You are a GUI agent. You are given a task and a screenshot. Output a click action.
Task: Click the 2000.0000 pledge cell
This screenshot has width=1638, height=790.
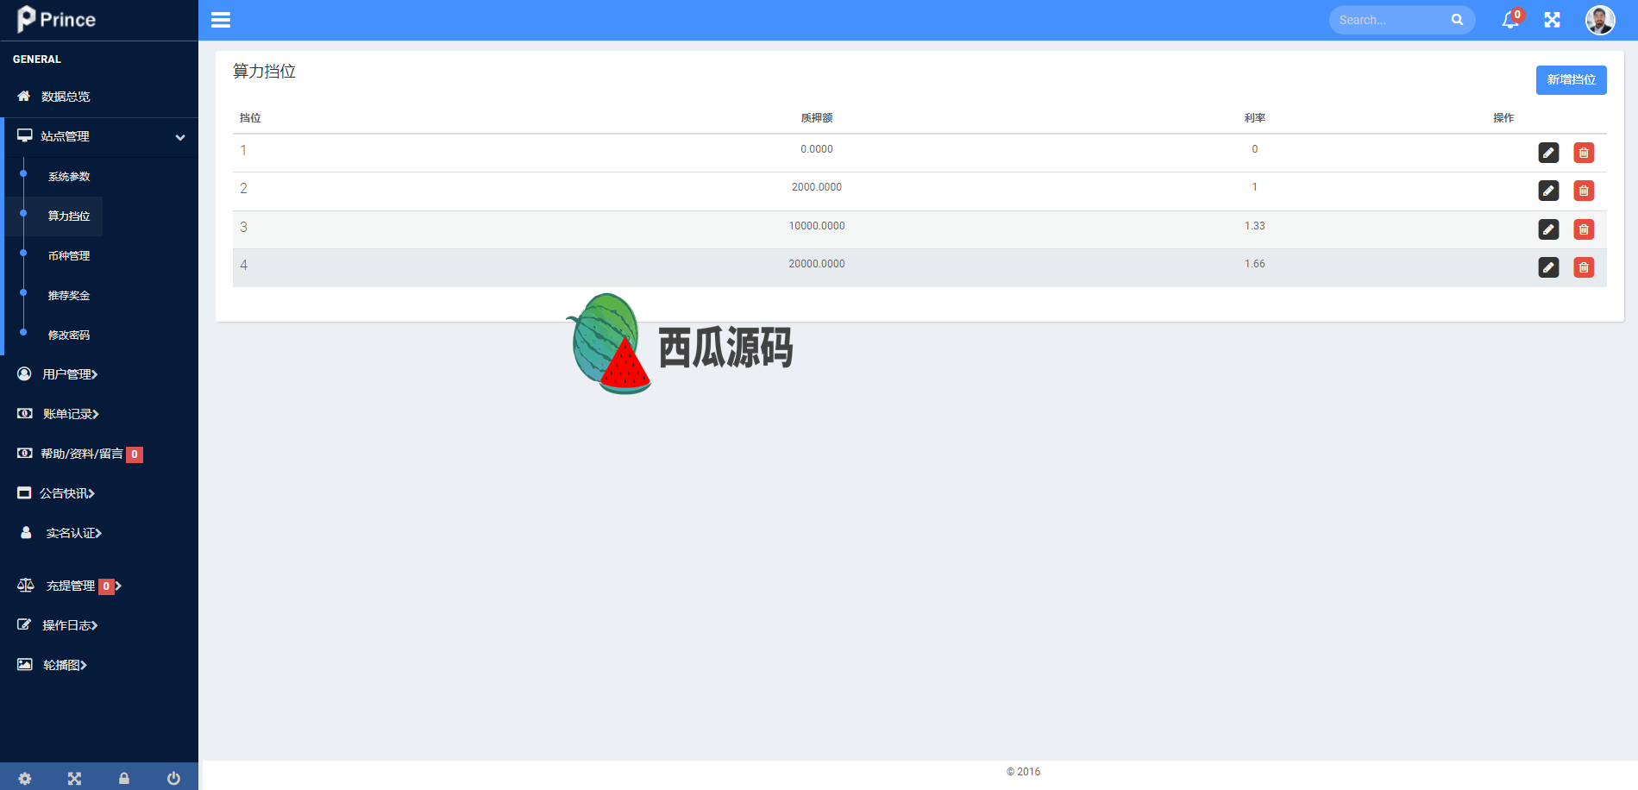point(817,187)
